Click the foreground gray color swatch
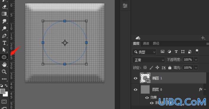This screenshot has width=209, height=109. 3,91
